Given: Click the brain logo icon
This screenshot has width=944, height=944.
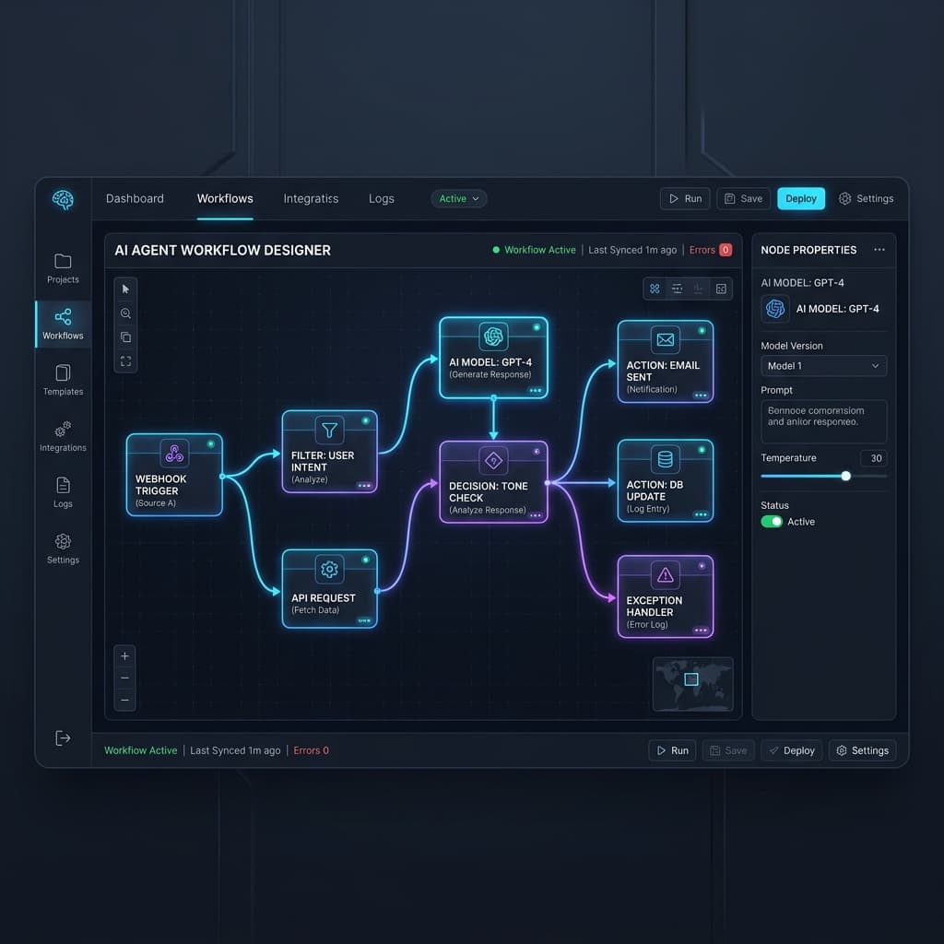Looking at the screenshot, I should tap(63, 199).
